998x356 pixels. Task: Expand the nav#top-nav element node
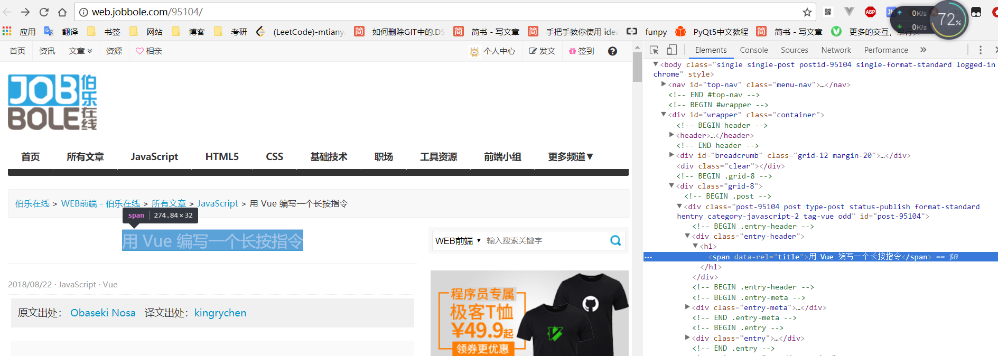pos(664,84)
